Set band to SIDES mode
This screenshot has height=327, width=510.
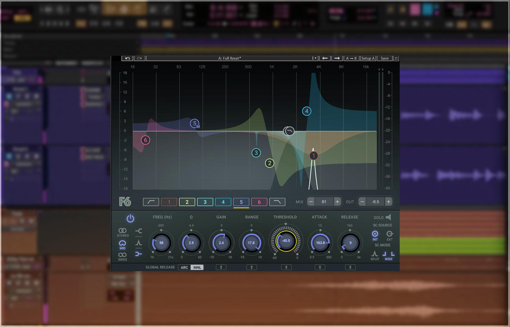(122, 257)
